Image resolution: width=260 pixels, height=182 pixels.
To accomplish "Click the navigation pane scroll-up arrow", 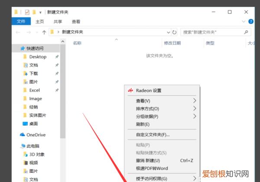I will click(x=63, y=42).
